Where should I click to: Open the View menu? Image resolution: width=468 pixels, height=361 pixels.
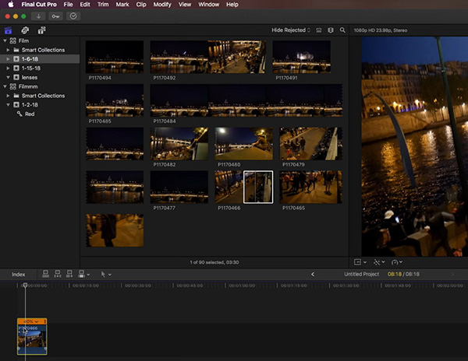click(x=185, y=5)
